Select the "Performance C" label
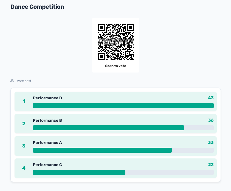Screen dimensions: 231x191 [x=47, y=165]
